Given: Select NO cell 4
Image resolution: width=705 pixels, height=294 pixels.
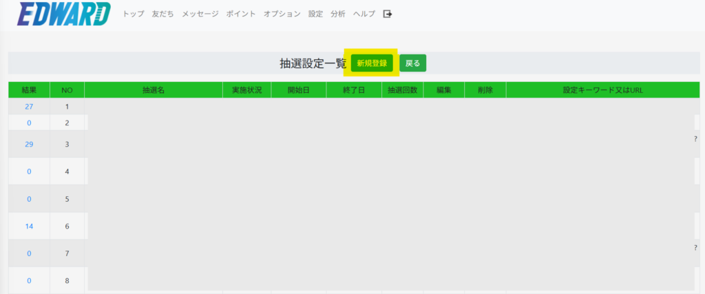Looking at the screenshot, I should 67,171.
